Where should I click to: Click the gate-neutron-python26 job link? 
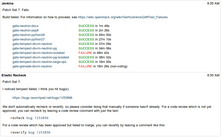28,35
